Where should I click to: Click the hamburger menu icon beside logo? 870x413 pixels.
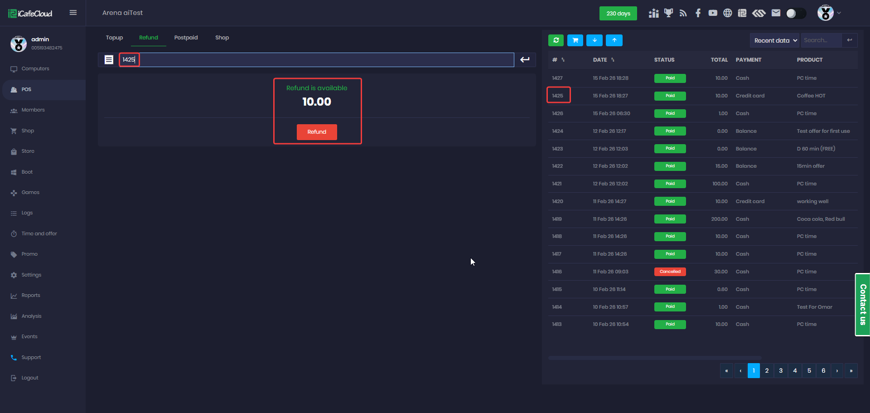tap(73, 13)
